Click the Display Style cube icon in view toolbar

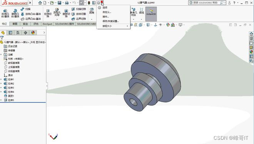(x=148, y=25)
